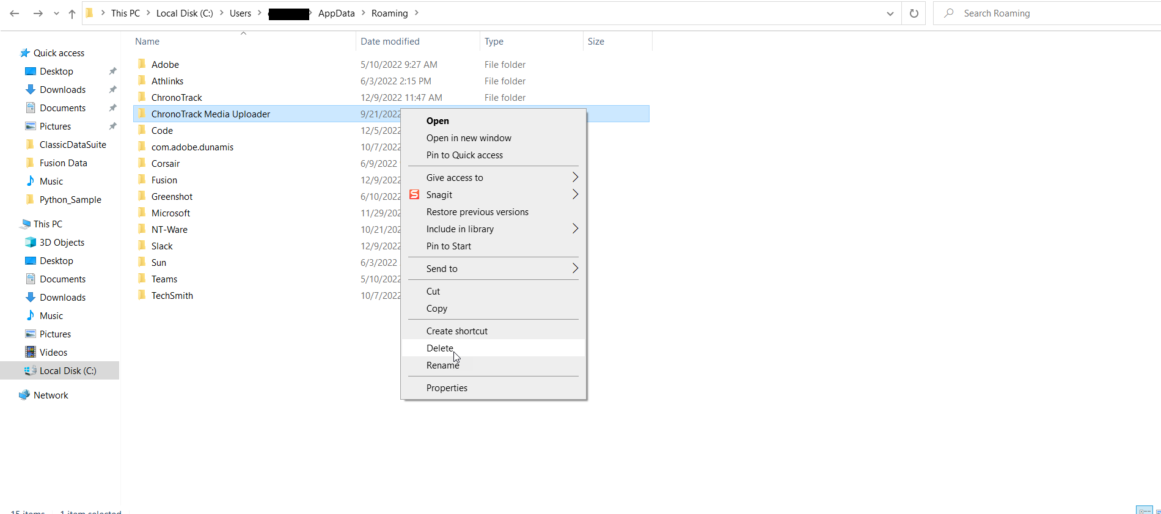
Task: Select the TechSmith folder
Action: [x=172, y=296]
